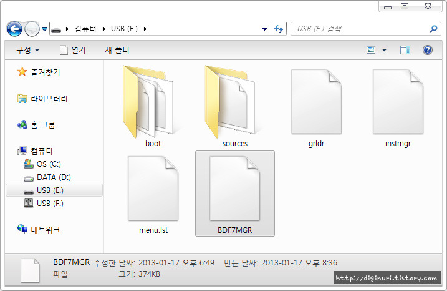Select OS (C:) label in navigation pane
Viewport: 447px width, 291px height.
click(x=49, y=164)
